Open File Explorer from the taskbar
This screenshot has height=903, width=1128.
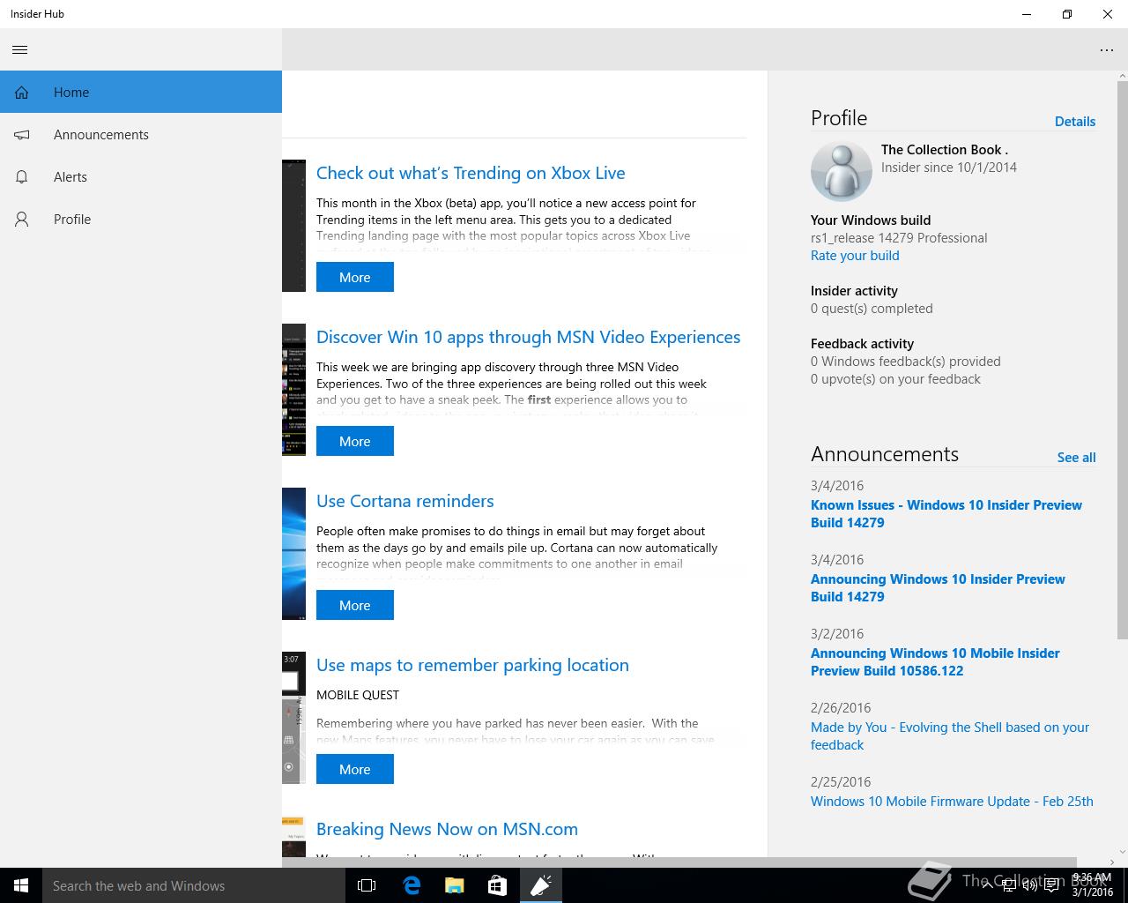pyautogui.click(x=454, y=885)
